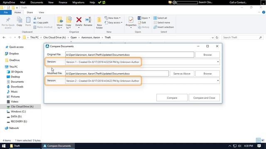Click the Original File path field
The height and width of the screenshot is (149, 266).
[130, 55]
